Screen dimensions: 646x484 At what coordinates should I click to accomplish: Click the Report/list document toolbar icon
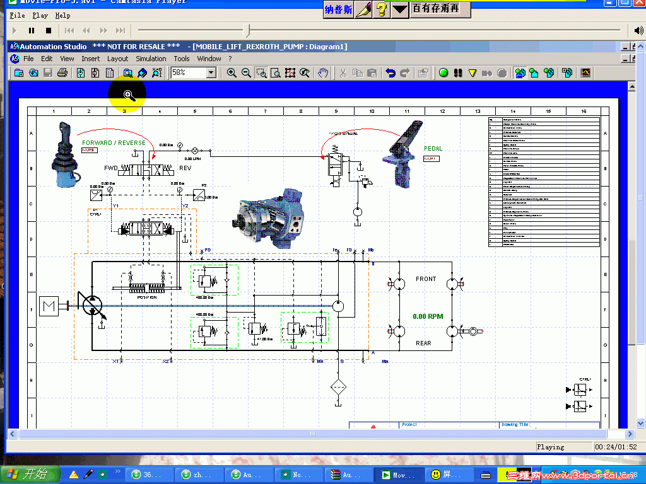click(x=110, y=73)
